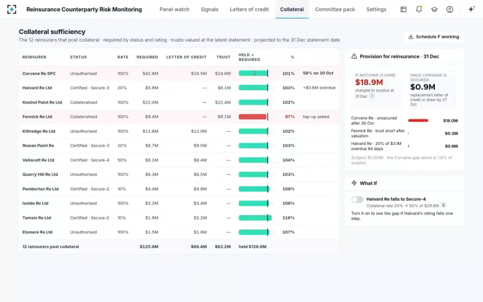Click the red Corvane unsecured $18.0M bar
Viewport: 483px width, 302px height.
(x=418, y=120)
